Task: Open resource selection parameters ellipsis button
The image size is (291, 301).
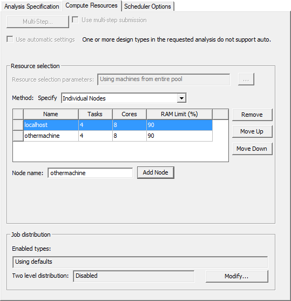Action: point(246,79)
